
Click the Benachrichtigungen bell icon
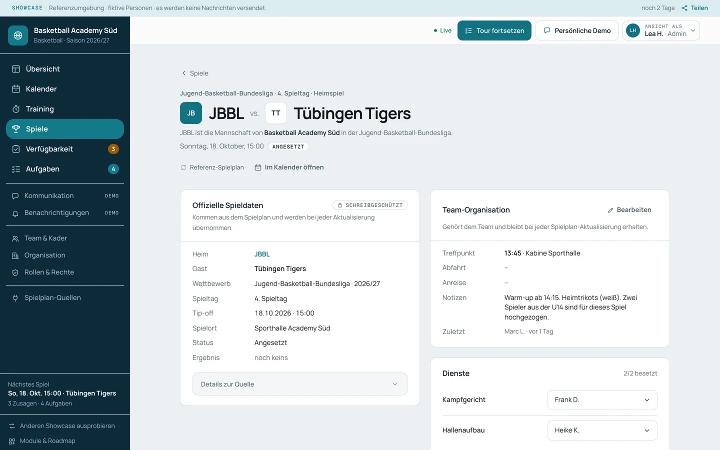tap(15, 213)
